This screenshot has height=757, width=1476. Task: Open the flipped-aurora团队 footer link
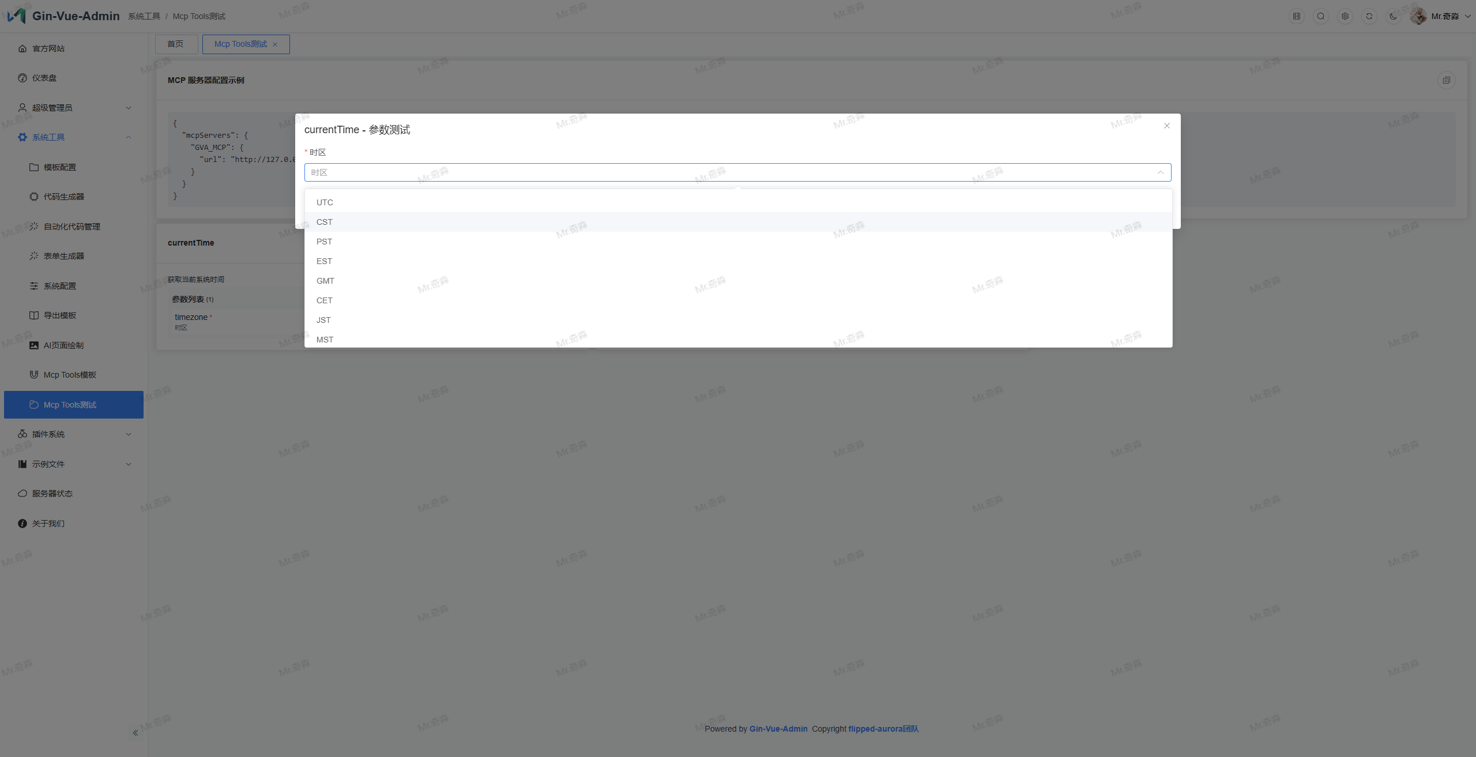coord(883,729)
